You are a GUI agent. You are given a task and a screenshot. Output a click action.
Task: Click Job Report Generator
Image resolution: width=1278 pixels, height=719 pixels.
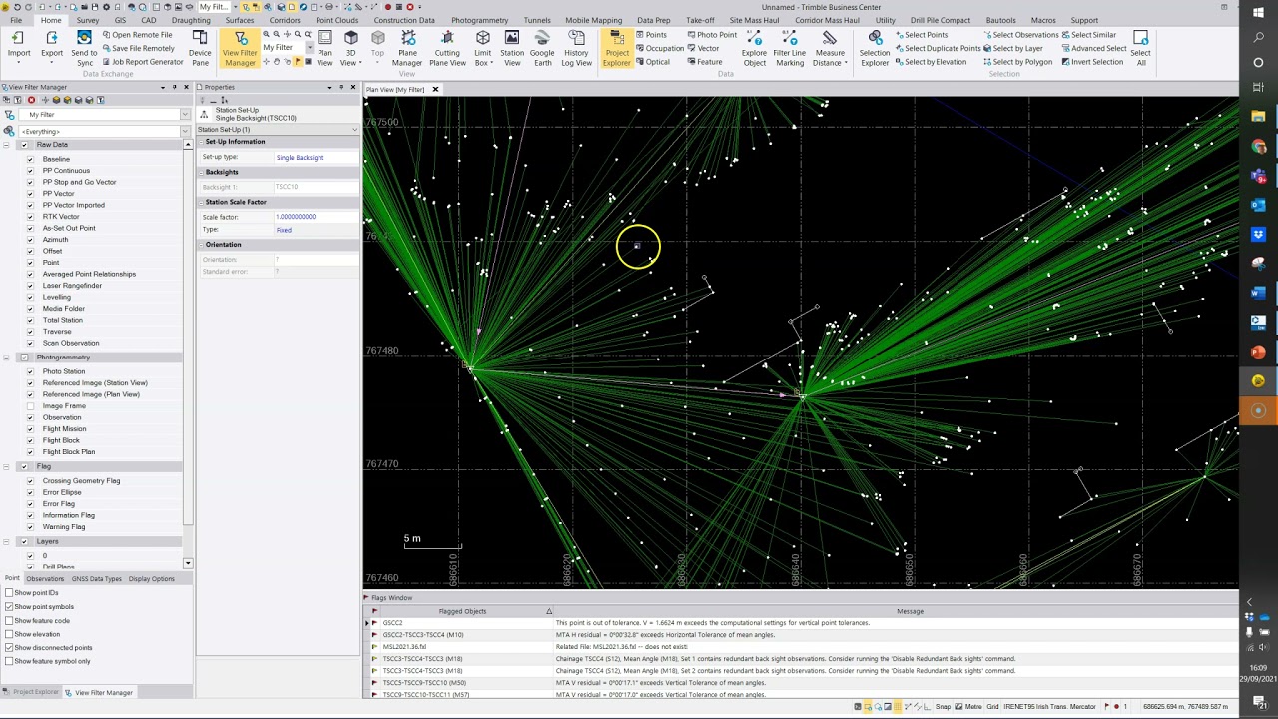point(141,62)
